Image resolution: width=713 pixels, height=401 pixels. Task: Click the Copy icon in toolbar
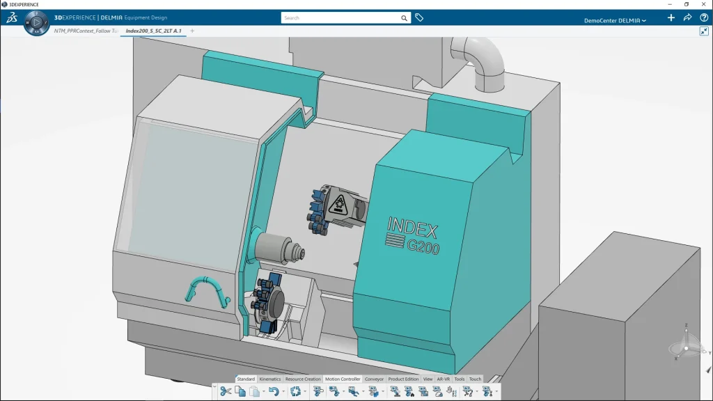coord(240,391)
